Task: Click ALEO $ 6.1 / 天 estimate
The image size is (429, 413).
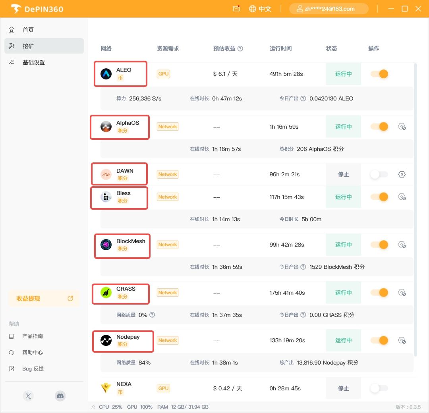Action: (225, 74)
